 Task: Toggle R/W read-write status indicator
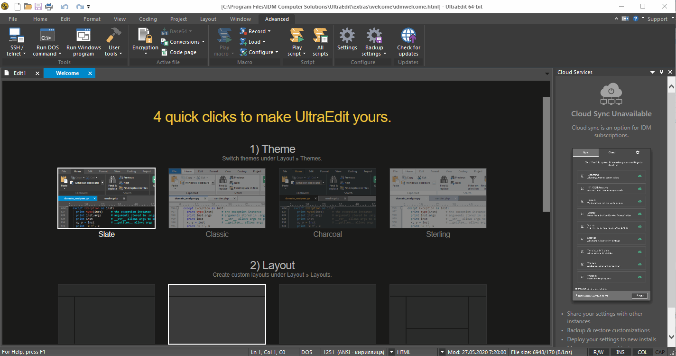tap(598, 352)
